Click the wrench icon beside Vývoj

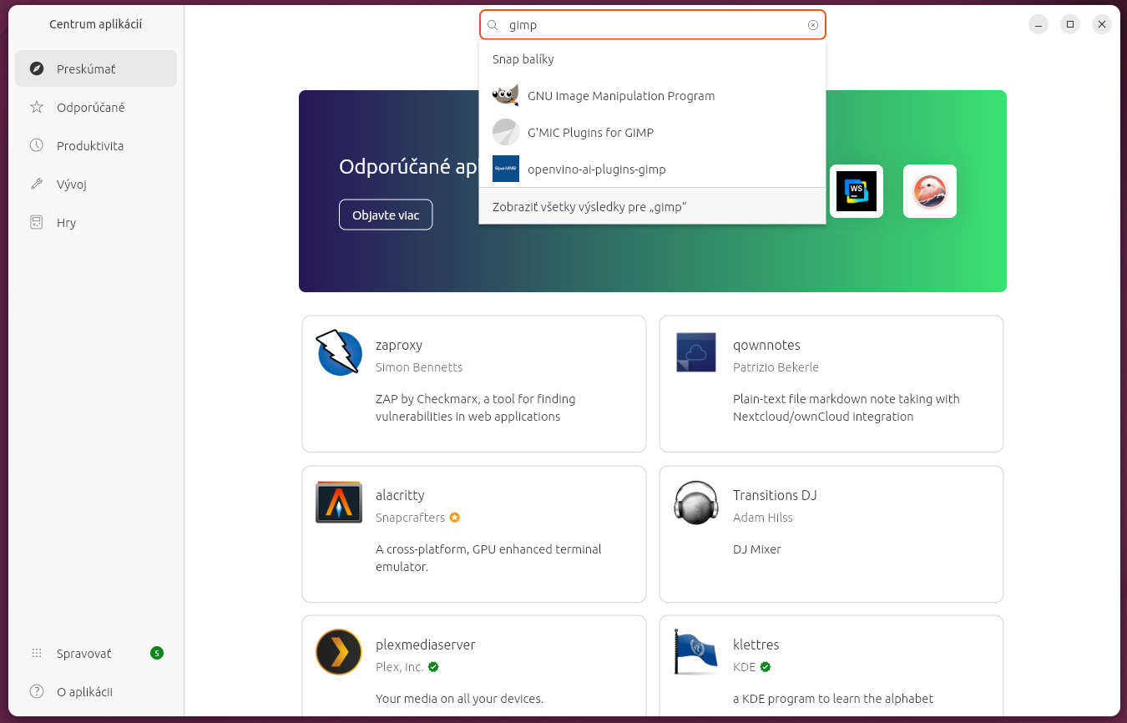pos(37,184)
